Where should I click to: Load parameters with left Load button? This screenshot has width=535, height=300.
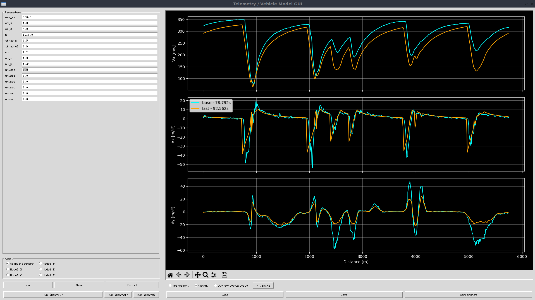tap(28, 285)
